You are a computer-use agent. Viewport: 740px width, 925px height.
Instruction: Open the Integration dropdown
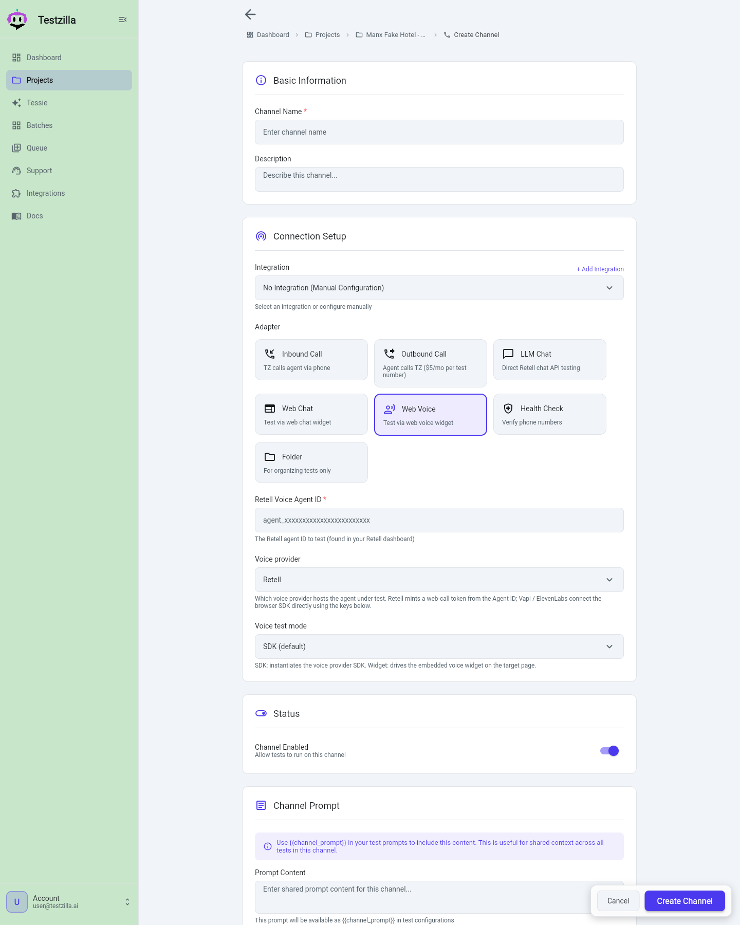439,288
